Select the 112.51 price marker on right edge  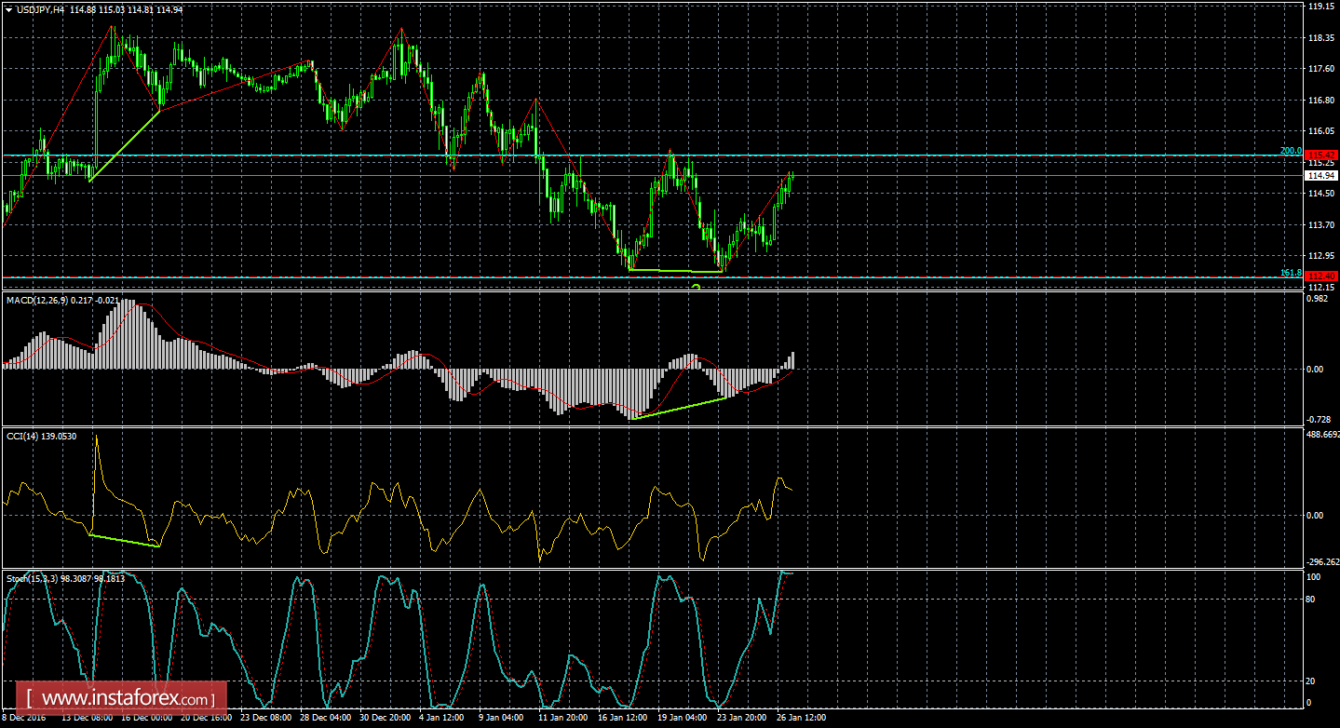click(x=1322, y=276)
